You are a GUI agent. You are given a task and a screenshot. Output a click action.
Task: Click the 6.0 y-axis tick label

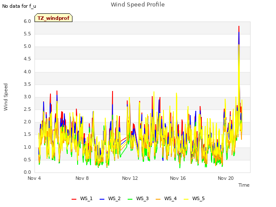point(27,22)
